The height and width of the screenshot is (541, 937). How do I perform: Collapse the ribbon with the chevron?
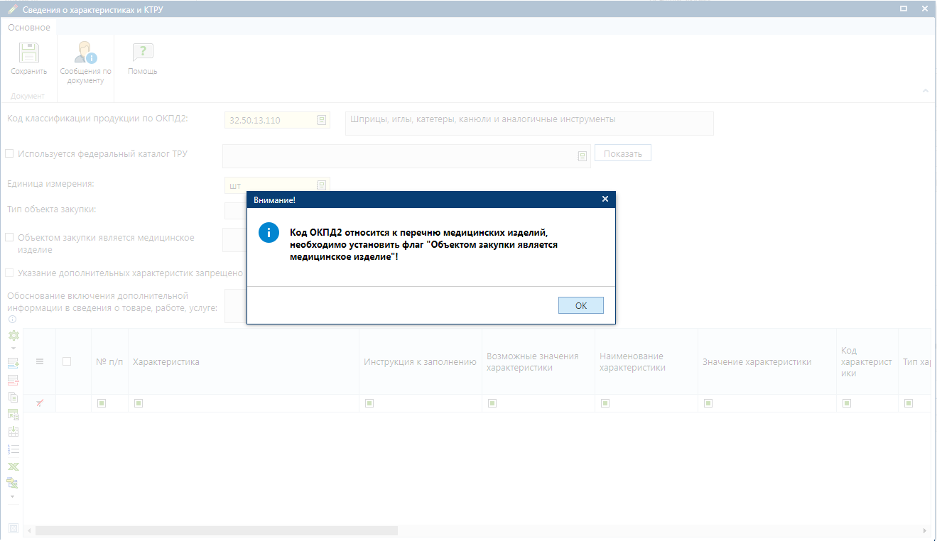click(925, 90)
